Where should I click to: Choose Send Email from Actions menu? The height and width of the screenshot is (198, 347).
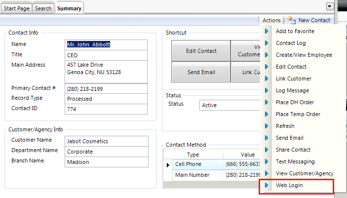289,138
